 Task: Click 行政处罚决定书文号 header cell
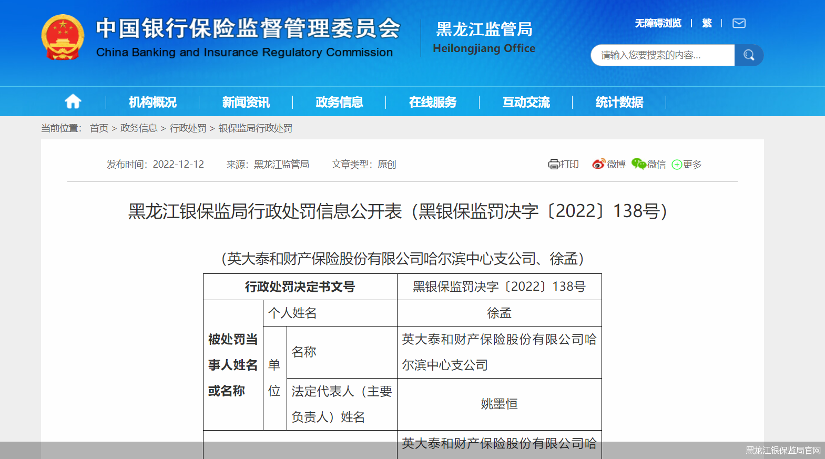tap(300, 287)
